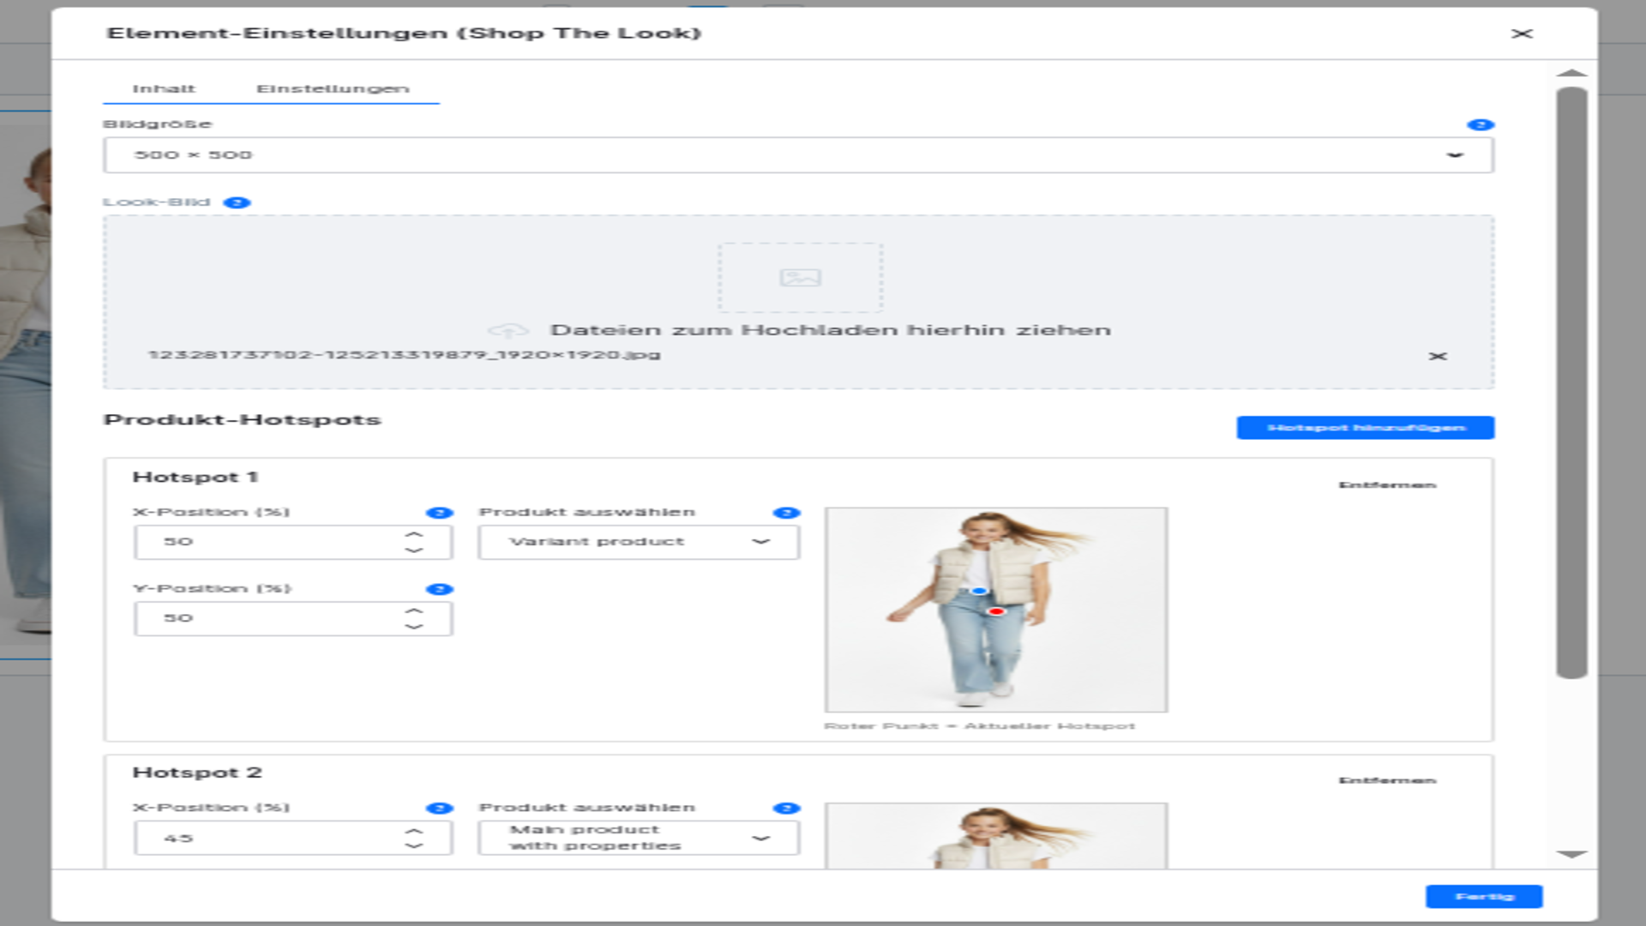This screenshot has width=1646, height=926.
Task: Switch to the Inhalt tab
Action: pos(164,88)
